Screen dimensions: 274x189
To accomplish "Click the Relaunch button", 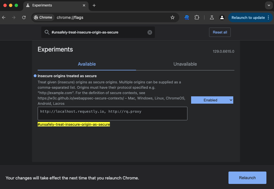I will pos(247,178).
